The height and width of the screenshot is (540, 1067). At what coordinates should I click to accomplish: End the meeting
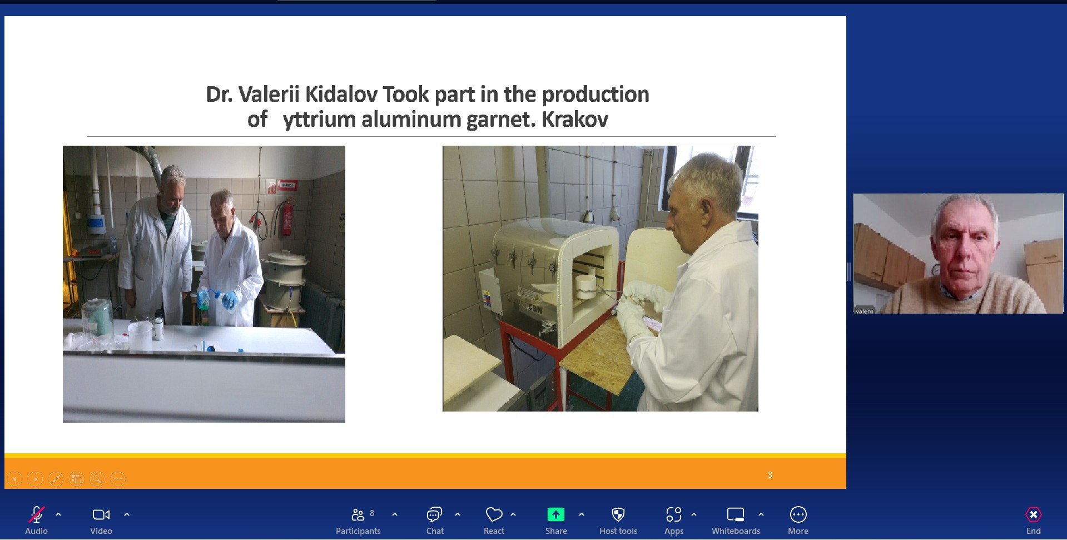click(x=1033, y=521)
